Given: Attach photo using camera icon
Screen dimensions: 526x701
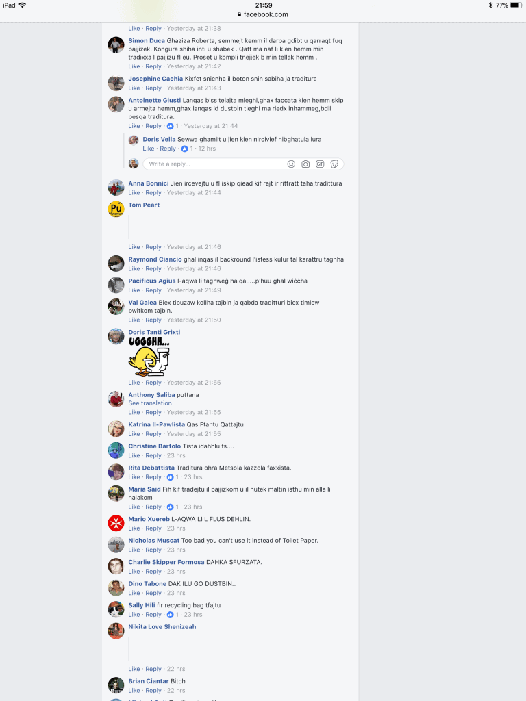Looking at the screenshot, I should point(305,164).
